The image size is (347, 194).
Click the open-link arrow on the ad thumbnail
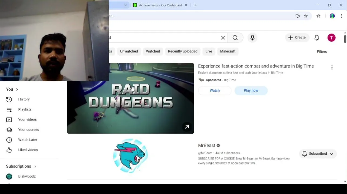(187, 127)
